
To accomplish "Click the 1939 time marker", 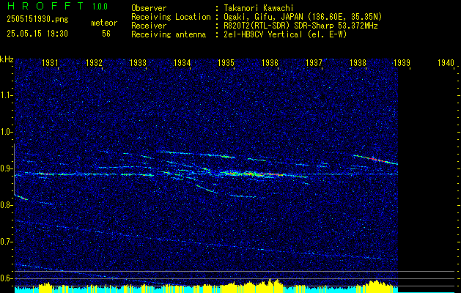I will pos(402,62).
